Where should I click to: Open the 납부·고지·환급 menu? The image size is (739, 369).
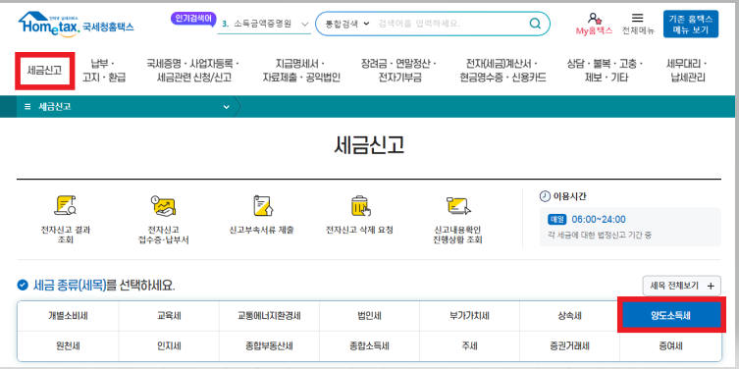[x=104, y=71]
